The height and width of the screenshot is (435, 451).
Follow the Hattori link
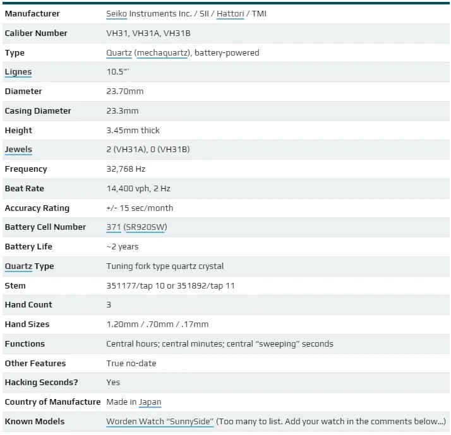pos(230,13)
